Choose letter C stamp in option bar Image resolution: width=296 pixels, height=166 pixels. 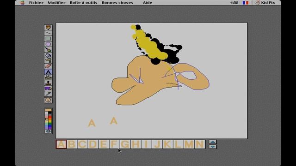(x=82, y=144)
